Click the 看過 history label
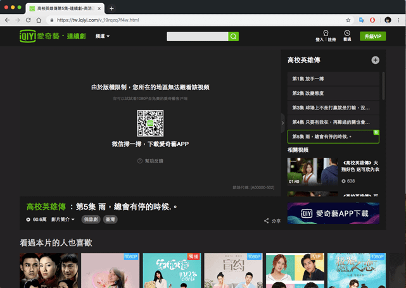The image size is (406, 288). [x=347, y=40]
